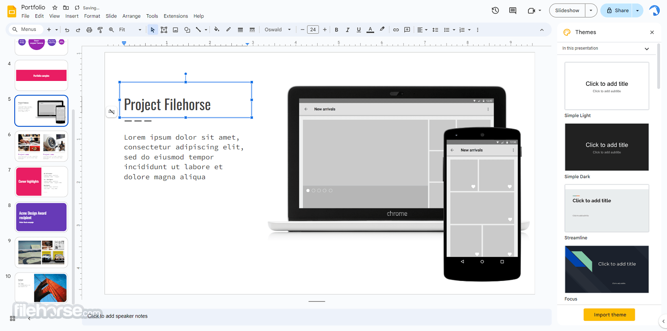Open the Extensions menu
The height and width of the screenshot is (331, 667).
point(176,16)
